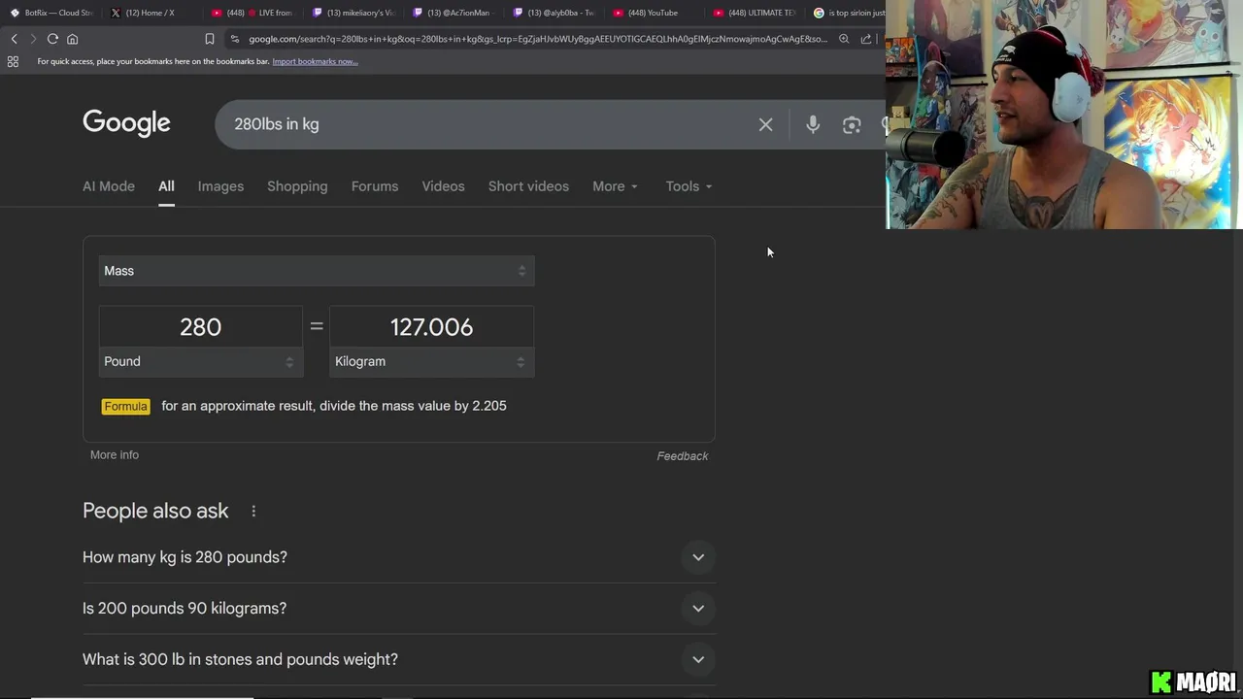
Task: Open the Shopping results tab
Action: [297, 186]
